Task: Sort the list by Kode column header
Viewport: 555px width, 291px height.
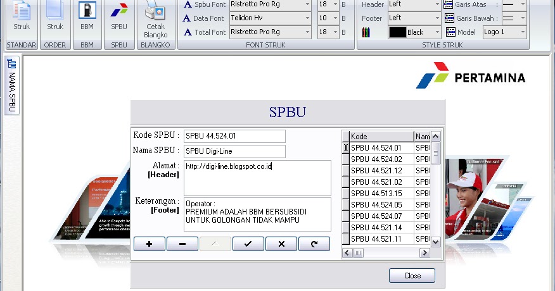Action: [381, 137]
